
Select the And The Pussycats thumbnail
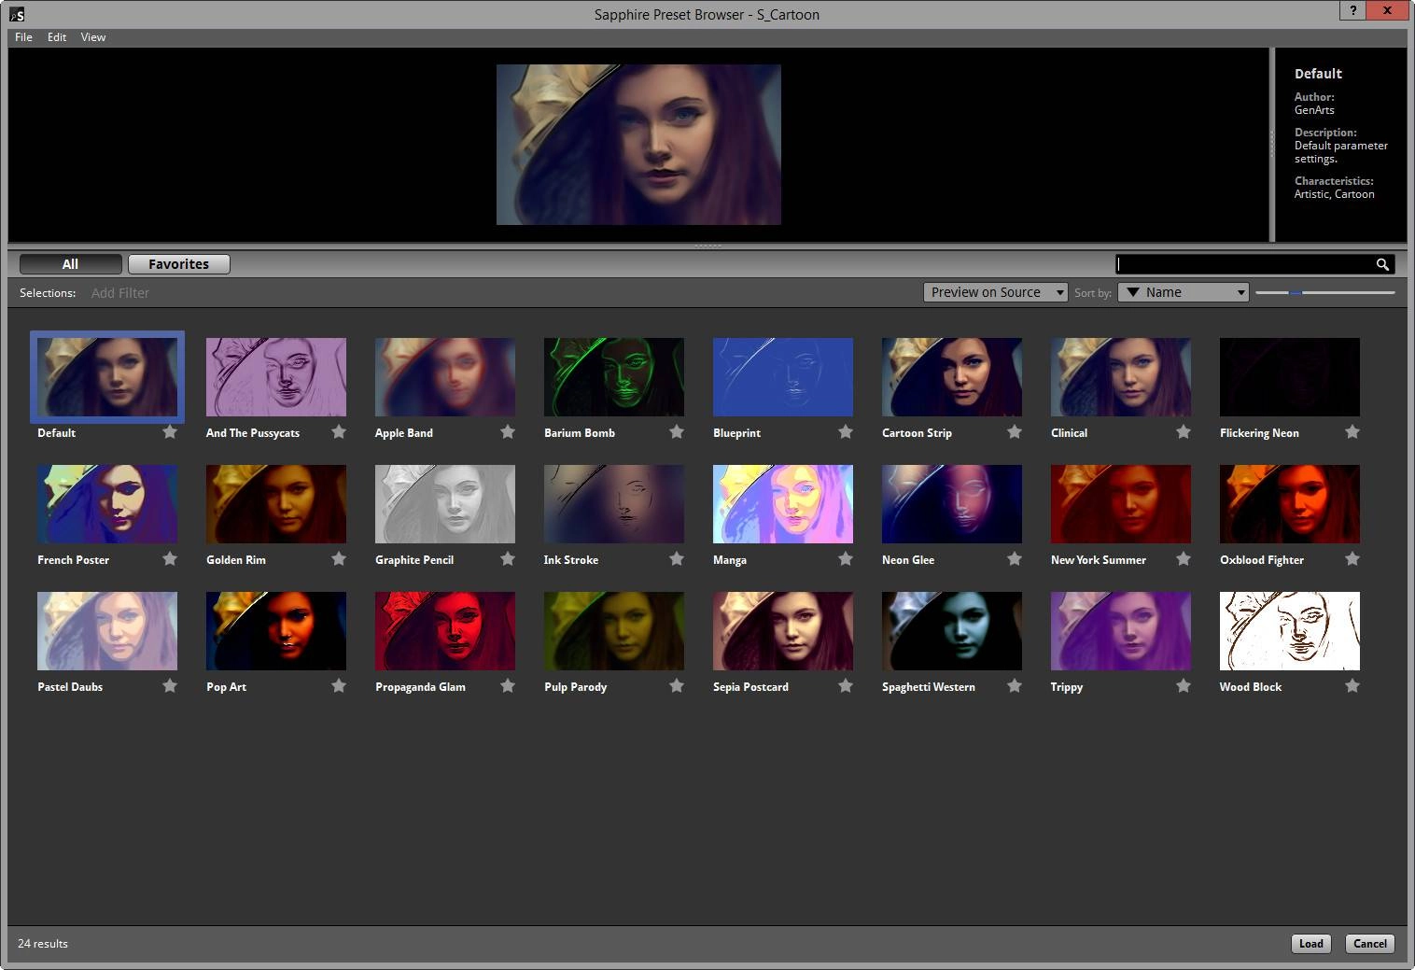click(x=276, y=377)
